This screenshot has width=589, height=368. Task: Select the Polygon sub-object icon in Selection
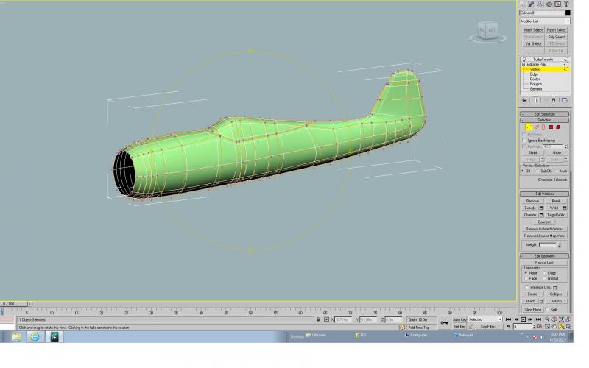(551, 127)
